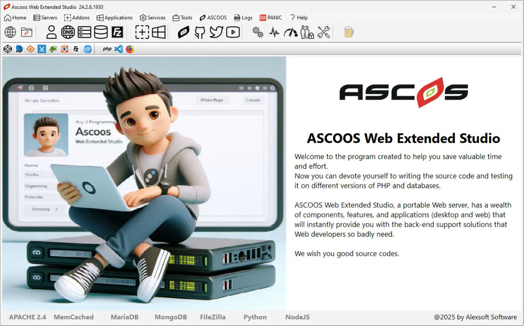Launch VS Code from the quick launch bar
The height and width of the screenshot is (326, 524).
(118, 49)
